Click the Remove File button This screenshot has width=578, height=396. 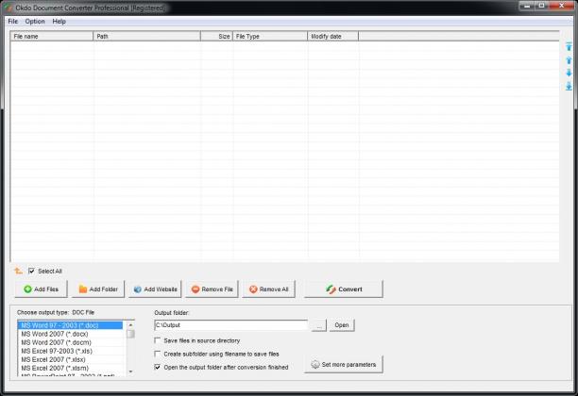pyautogui.click(x=212, y=289)
